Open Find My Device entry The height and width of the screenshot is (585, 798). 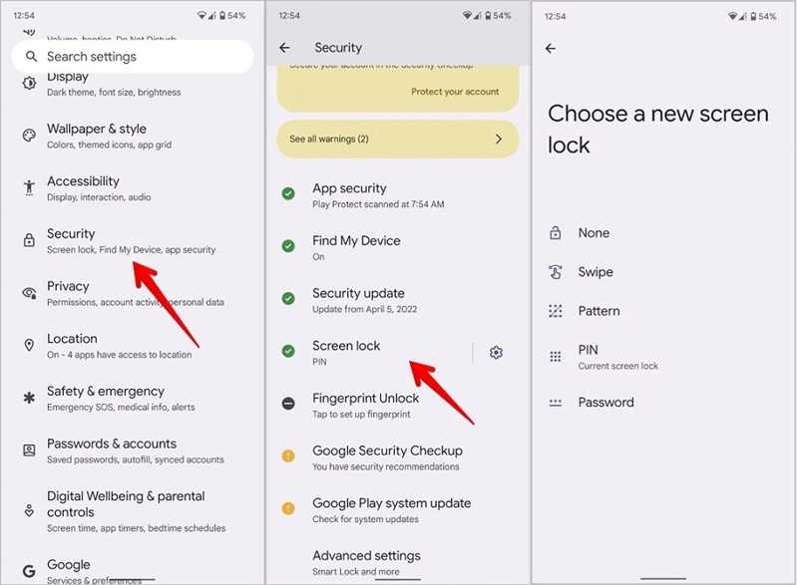pos(397,247)
